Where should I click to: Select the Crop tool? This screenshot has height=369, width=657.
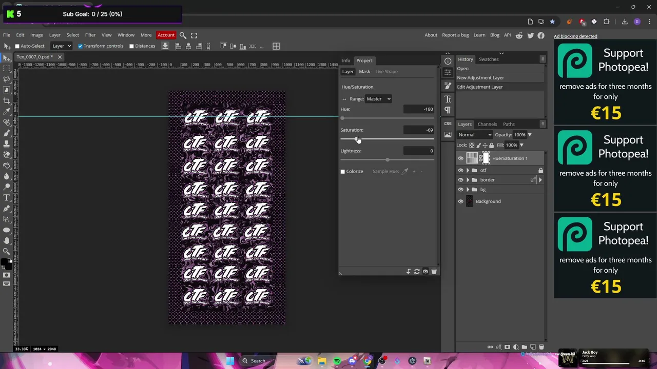(x=7, y=100)
